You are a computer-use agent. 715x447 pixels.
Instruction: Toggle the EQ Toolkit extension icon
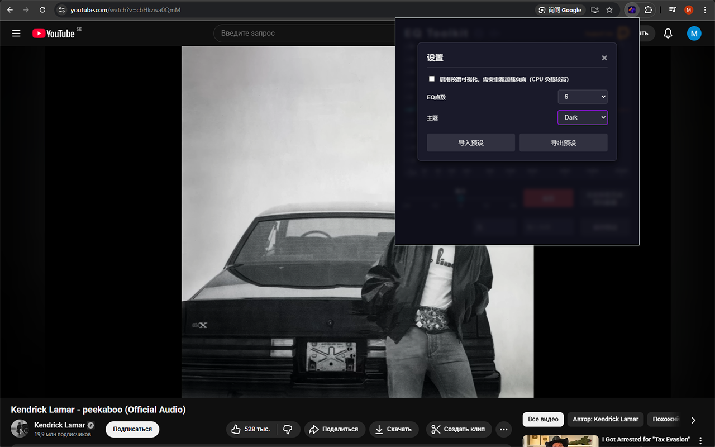point(632,10)
